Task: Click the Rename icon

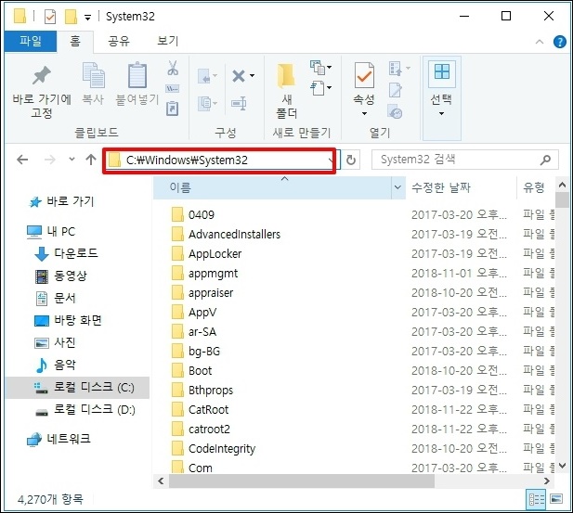Action: (x=239, y=104)
